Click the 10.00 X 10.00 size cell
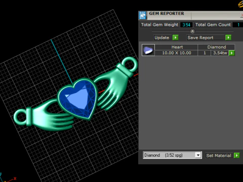 (176, 53)
